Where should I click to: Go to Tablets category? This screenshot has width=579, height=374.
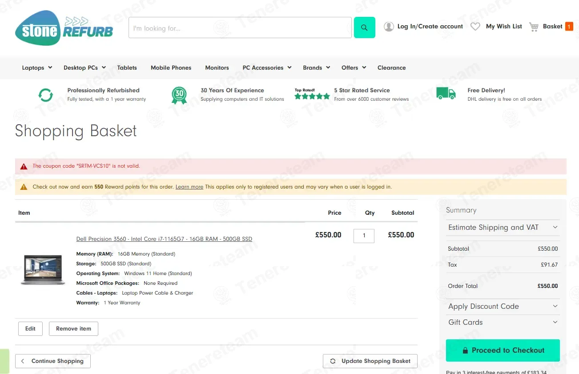click(127, 68)
